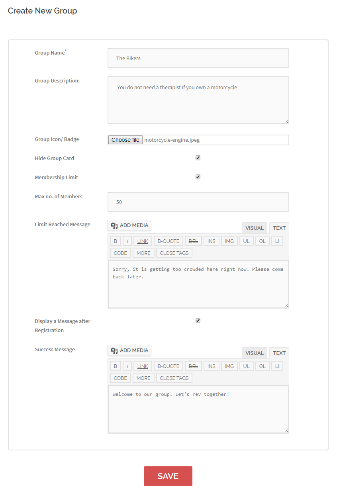Click IMG button in Limit Reached Message toolbar

[x=229, y=241]
